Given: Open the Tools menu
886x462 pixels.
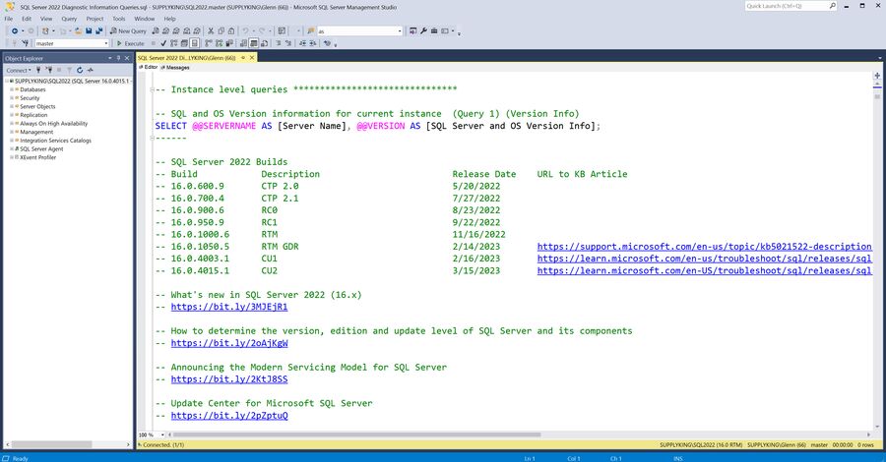Looking at the screenshot, I should pyautogui.click(x=119, y=19).
